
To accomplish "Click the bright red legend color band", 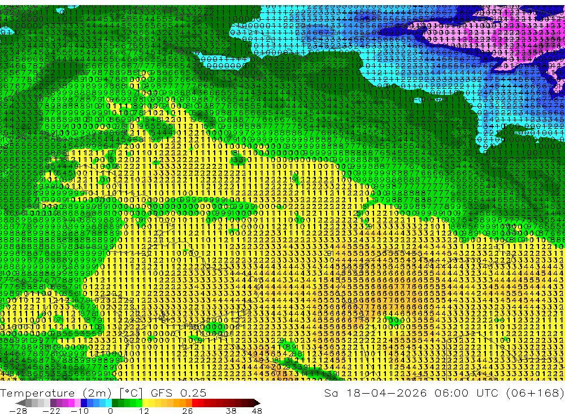I will pyautogui.click(x=195, y=403).
